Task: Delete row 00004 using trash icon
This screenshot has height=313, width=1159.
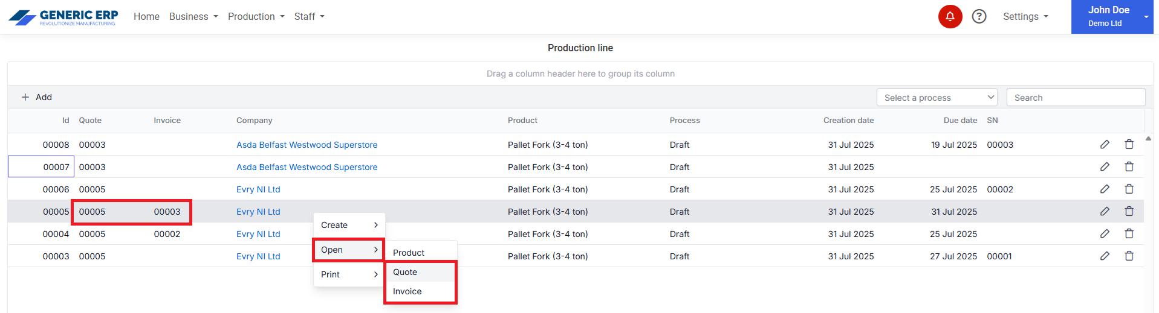Action: 1129,234
